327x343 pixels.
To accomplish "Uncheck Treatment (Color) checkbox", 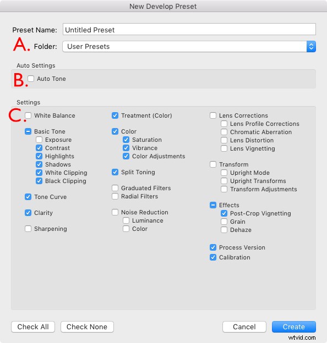I will (x=115, y=115).
